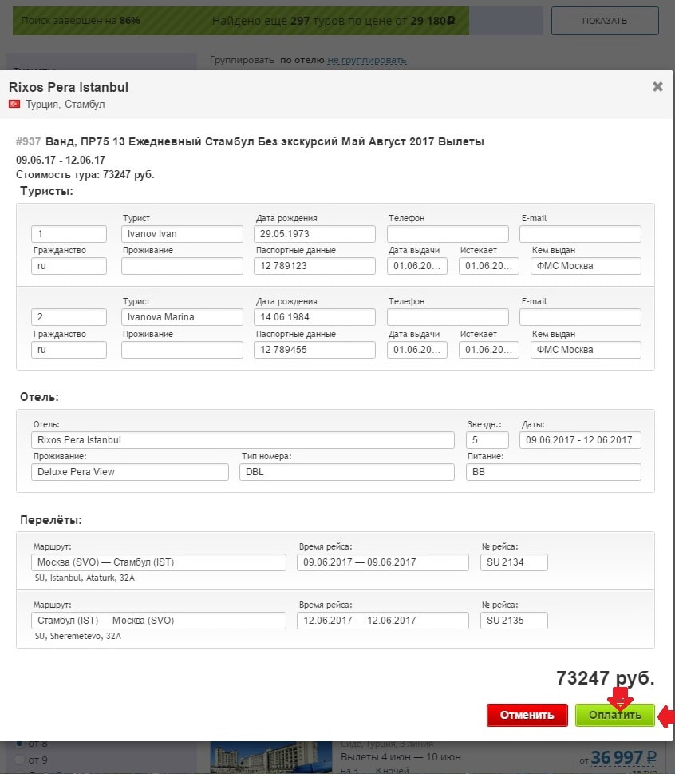Edit the Ivanov Ivan name field

[x=182, y=234]
